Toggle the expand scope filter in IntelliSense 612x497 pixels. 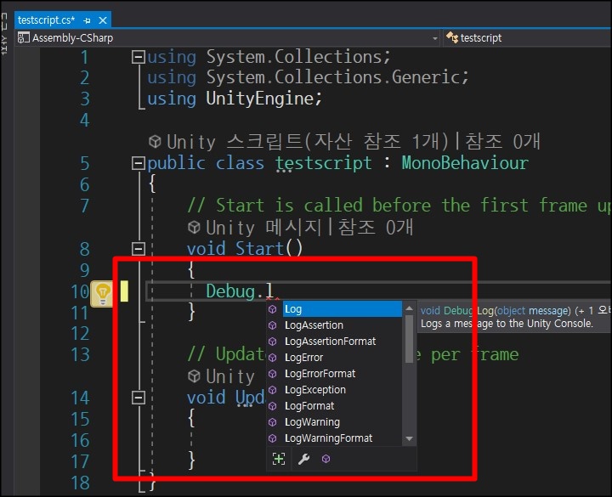click(279, 459)
